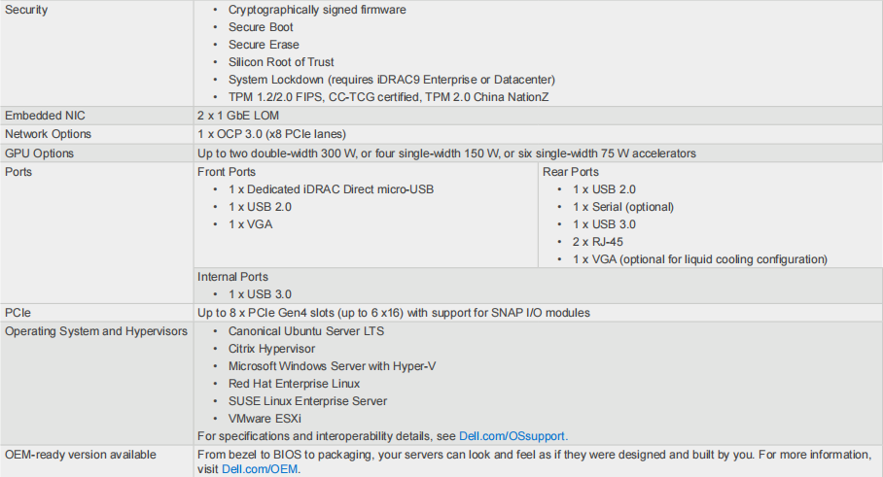Click the Citrix Hypervisor list entry
Screen dimensions: 883x477
(x=271, y=349)
